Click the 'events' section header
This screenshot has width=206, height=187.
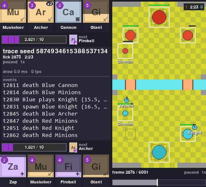pyautogui.click(x=10, y=80)
